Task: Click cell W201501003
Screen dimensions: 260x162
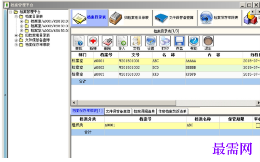Action: click(136, 74)
